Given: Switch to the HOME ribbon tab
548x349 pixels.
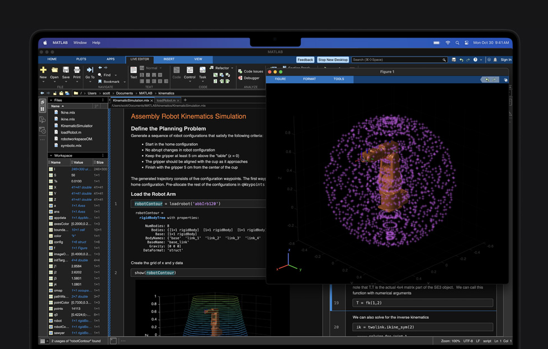Looking at the screenshot, I should point(52,59).
